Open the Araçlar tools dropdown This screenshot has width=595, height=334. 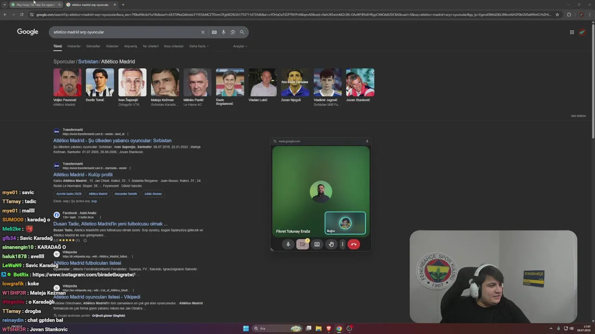click(240, 46)
